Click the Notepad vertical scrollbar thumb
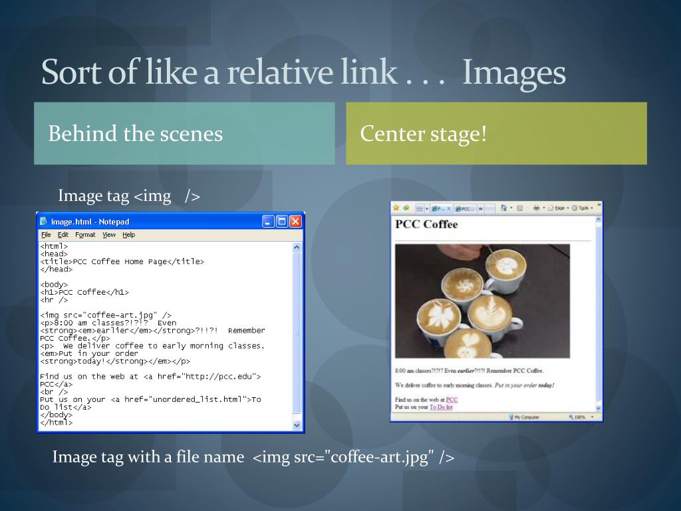This screenshot has width=681, height=511. [x=297, y=333]
